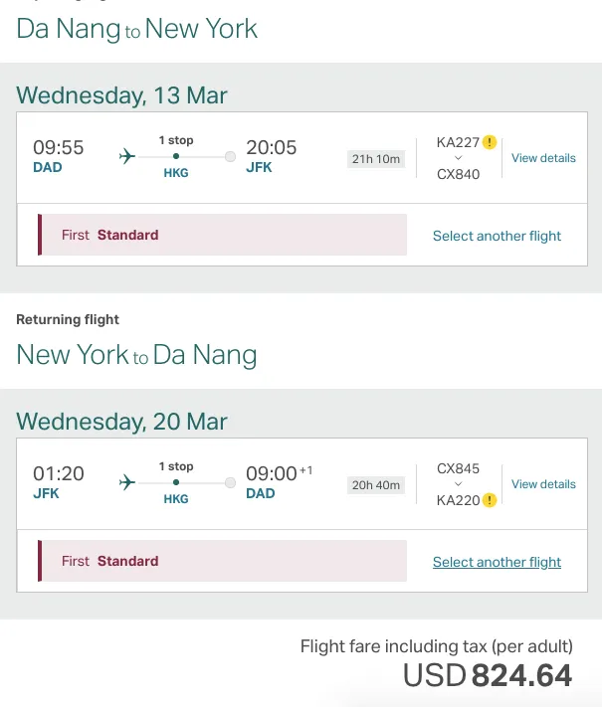The image size is (602, 707).
Task: Click the yellow warning icon beside KA227
Action: [490, 142]
